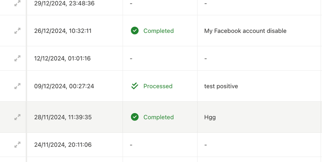
Task: Click green check icon on Hgg row
Action: [x=134, y=117]
